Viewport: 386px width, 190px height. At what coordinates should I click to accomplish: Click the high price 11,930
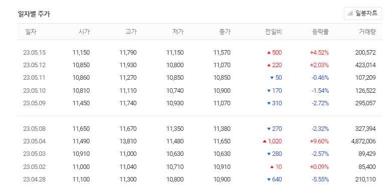tap(128, 65)
